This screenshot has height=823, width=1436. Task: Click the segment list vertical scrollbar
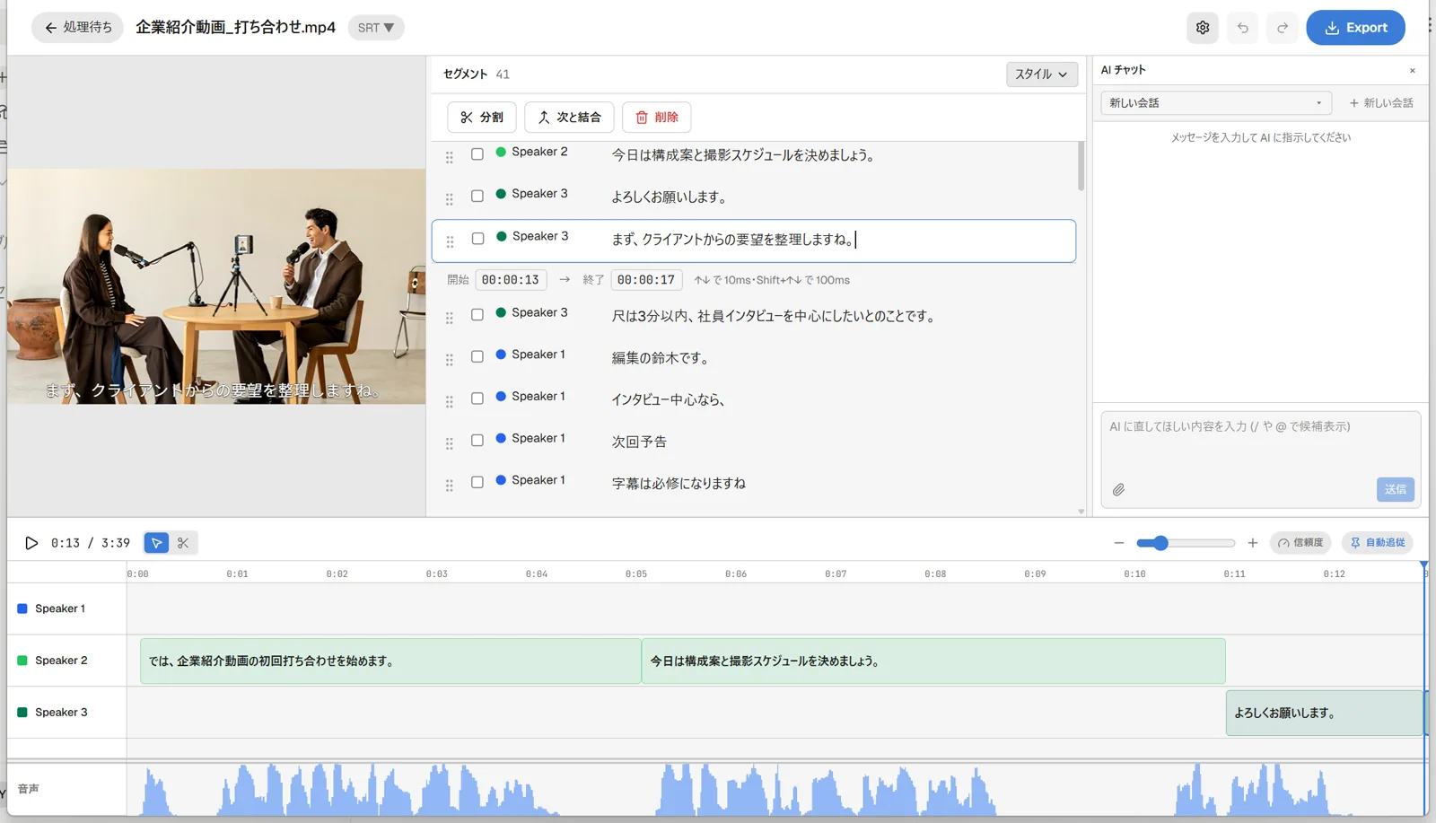(1081, 166)
